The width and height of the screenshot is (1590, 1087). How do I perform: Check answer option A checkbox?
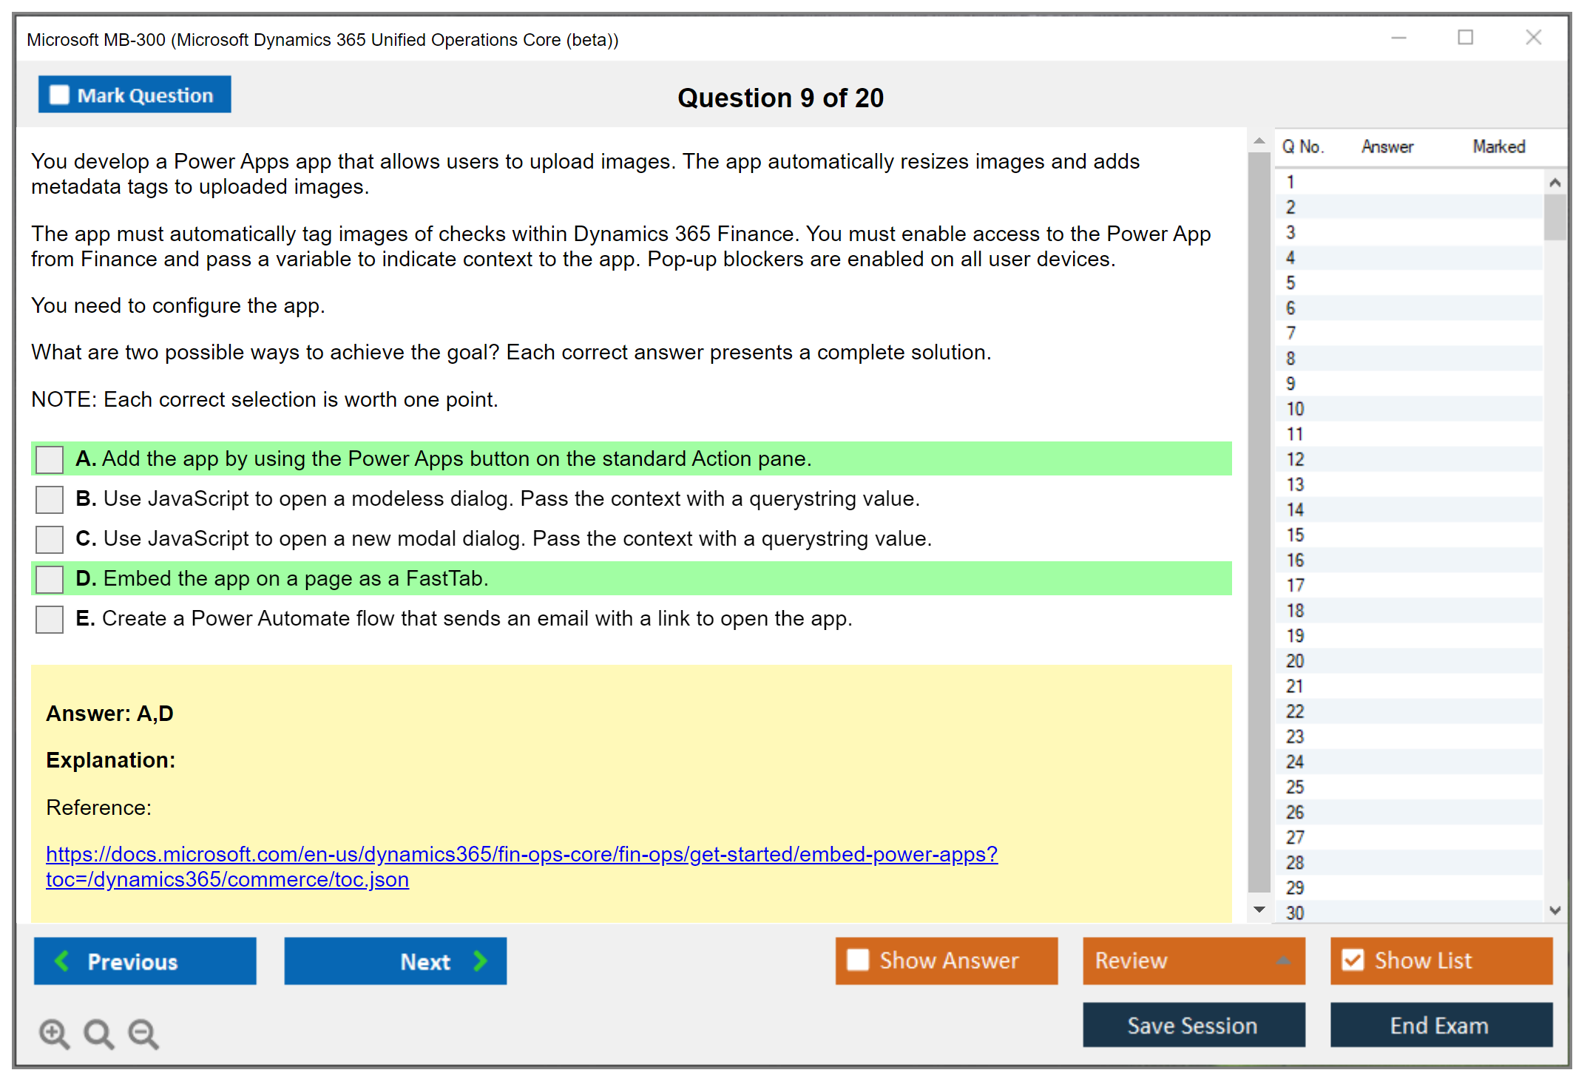point(50,459)
